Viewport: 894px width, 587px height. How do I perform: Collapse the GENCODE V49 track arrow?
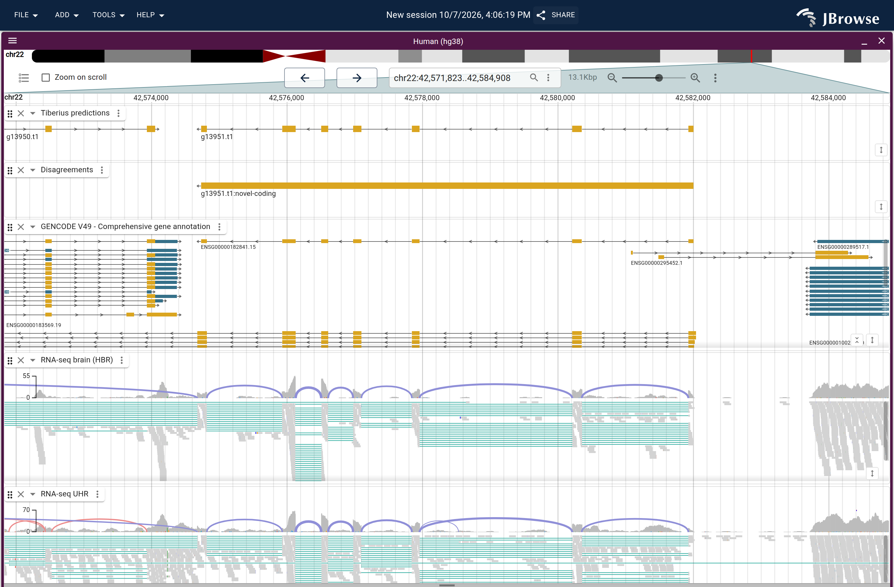pos(33,227)
